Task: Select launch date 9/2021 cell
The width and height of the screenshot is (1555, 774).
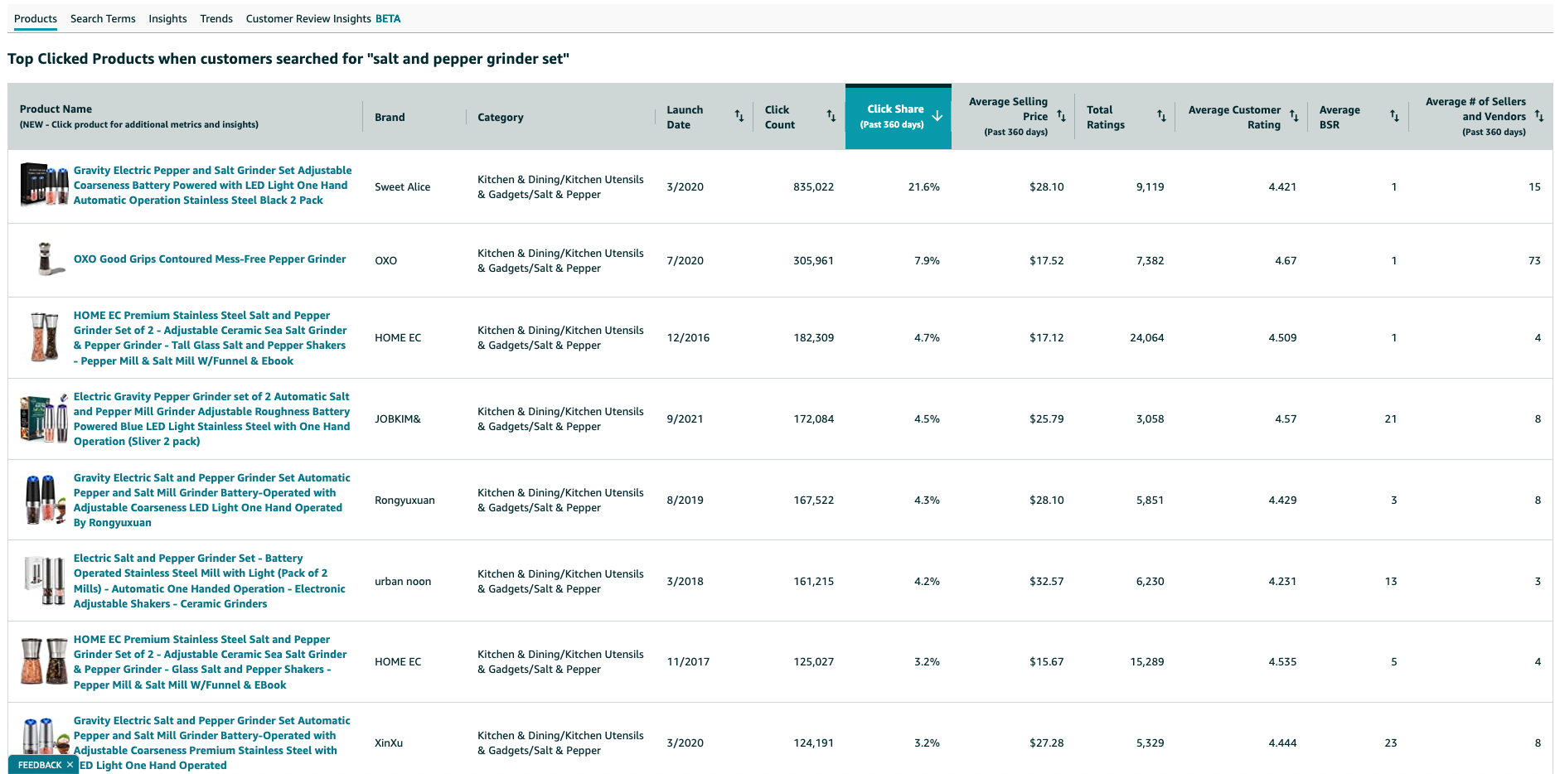Action: pyautogui.click(x=685, y=418)
